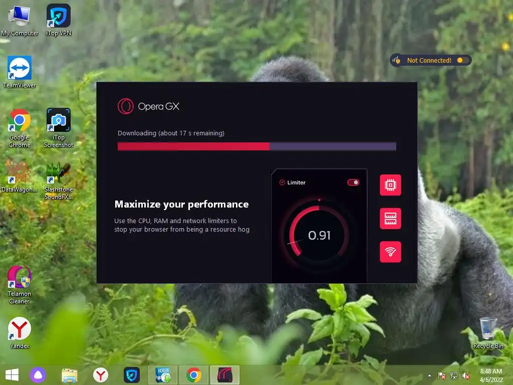
Task: Click the CPU limiter icon in Opera GX installer
Action: pyautogui.click(x=390, y=185)
